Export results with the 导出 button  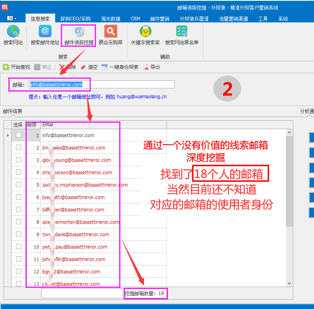tap(152, 67)
